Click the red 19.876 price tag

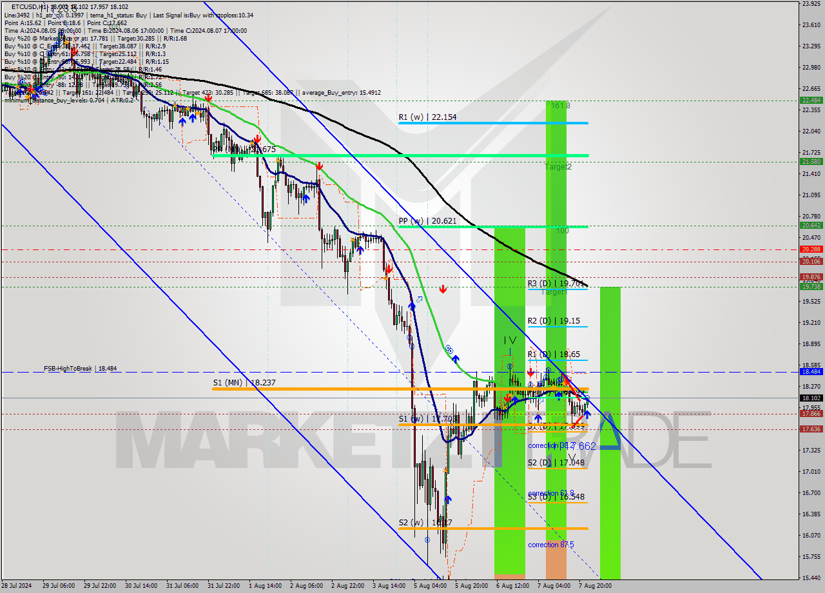[x=810, y=277]
